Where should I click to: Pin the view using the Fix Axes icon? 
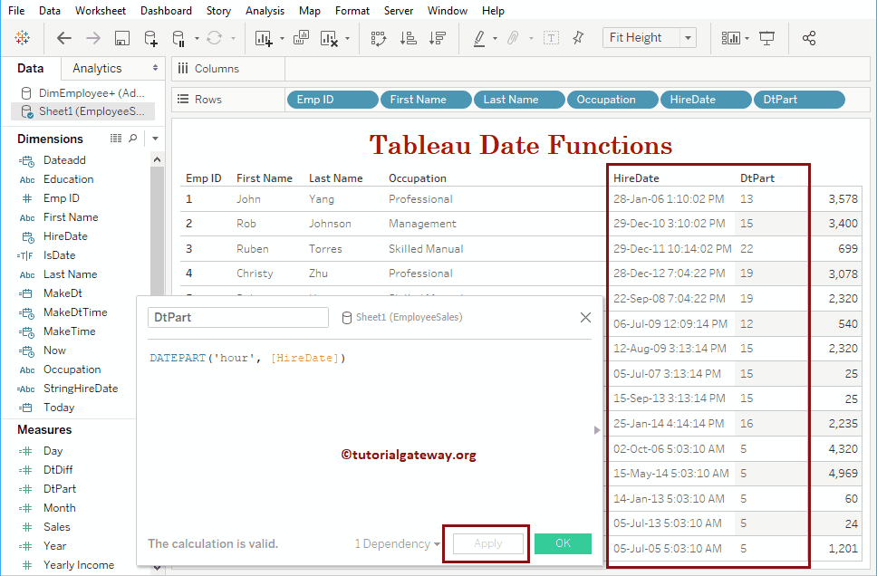point(578,38)
